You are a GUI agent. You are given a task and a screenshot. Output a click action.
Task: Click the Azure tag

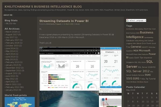146,29
